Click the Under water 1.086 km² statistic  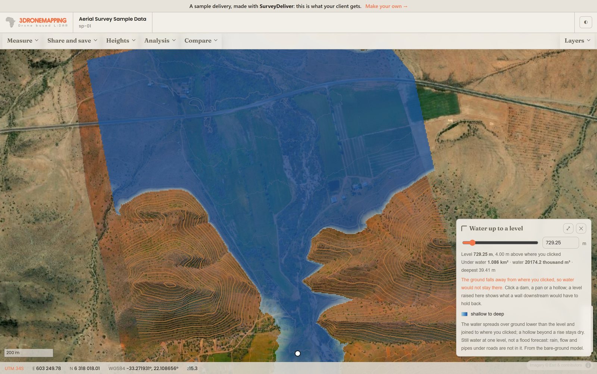485,262
